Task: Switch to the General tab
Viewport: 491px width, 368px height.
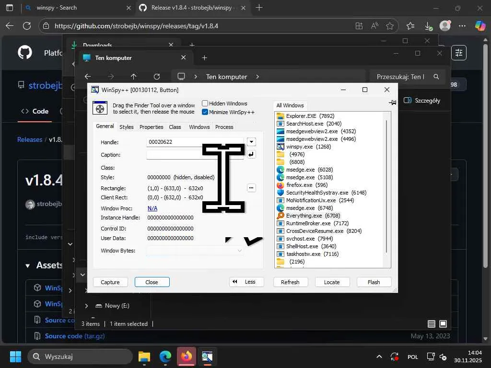Action: click(105, 126)
